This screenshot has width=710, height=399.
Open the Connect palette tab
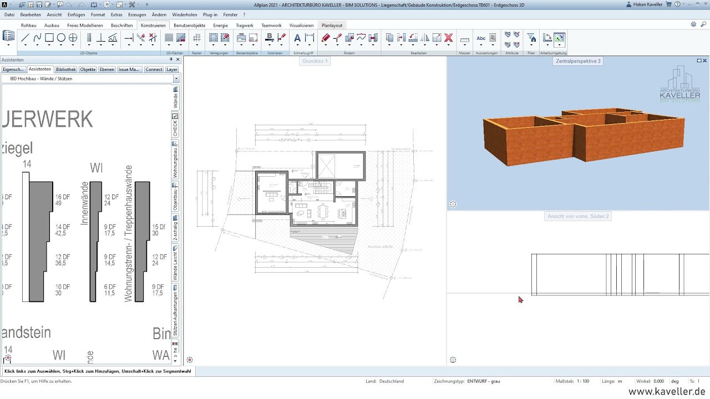[154, 69]
